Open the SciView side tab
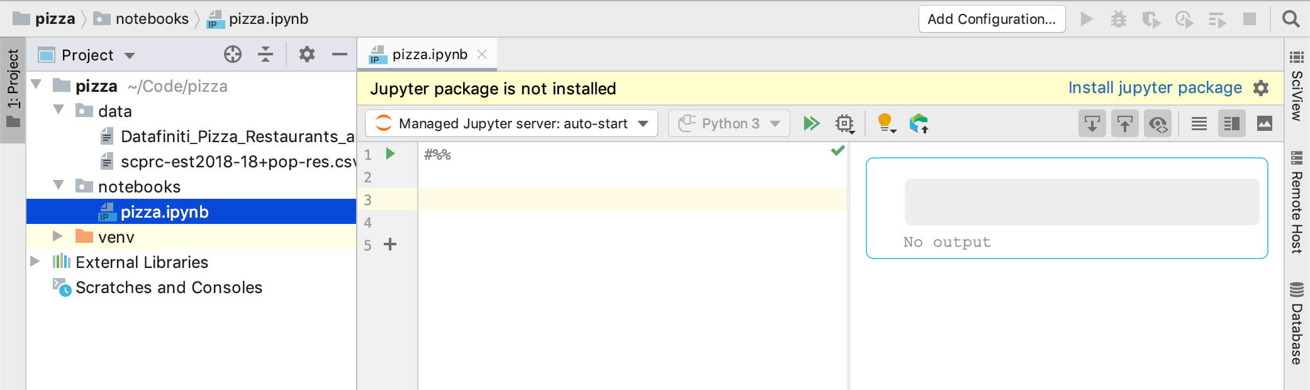Screen dimensions: 1310x390 pyautogui.click(x=1297, y=87)
